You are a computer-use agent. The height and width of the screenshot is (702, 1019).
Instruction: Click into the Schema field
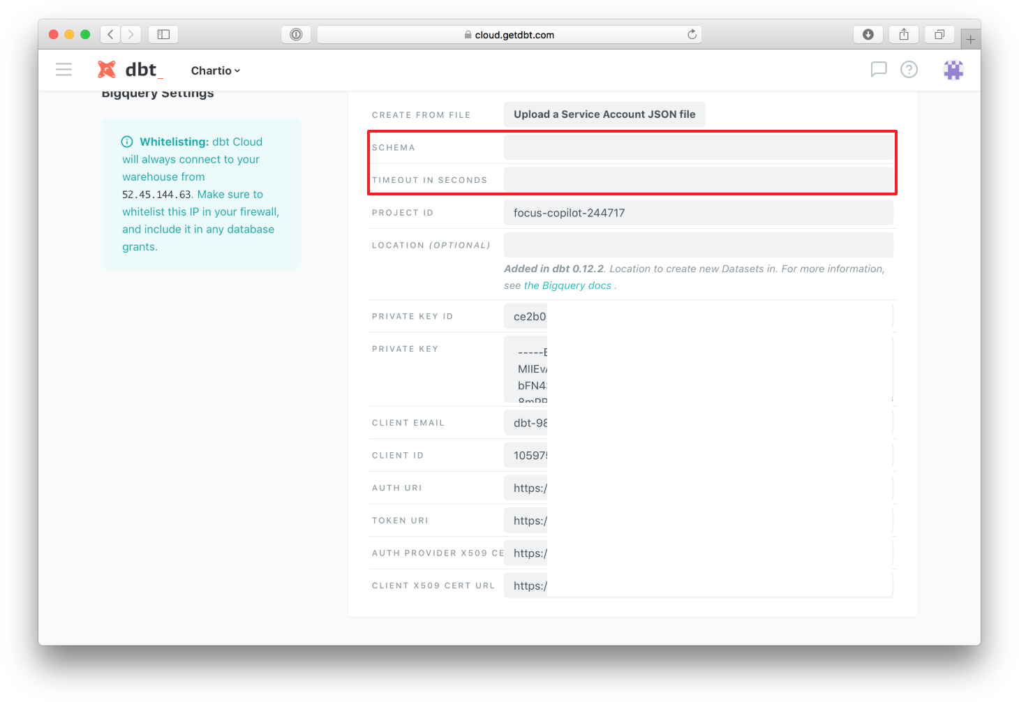[x=699, y=147]
